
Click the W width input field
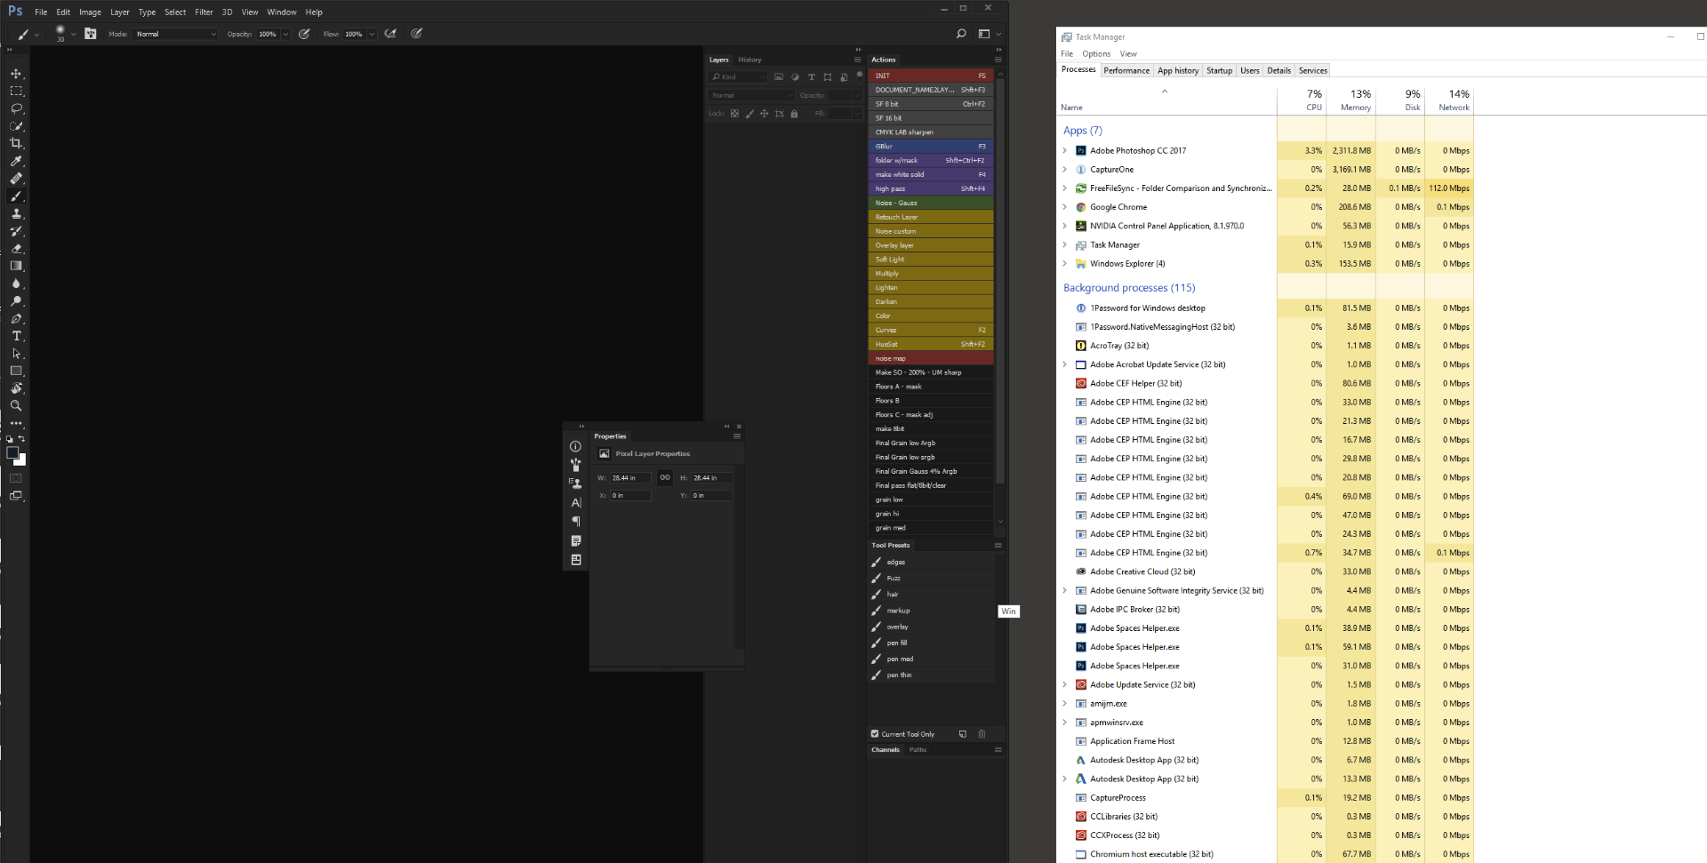click(x=629, y=477)
